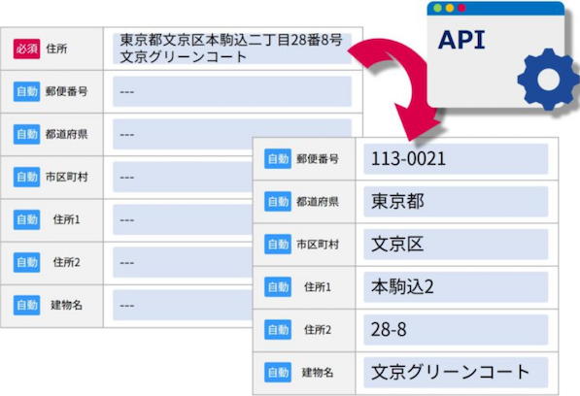Click the 自動 badge beside left 郵便番号
Image resolution: width=580 pixels, height=396 pixels.
tap(26, 91)
